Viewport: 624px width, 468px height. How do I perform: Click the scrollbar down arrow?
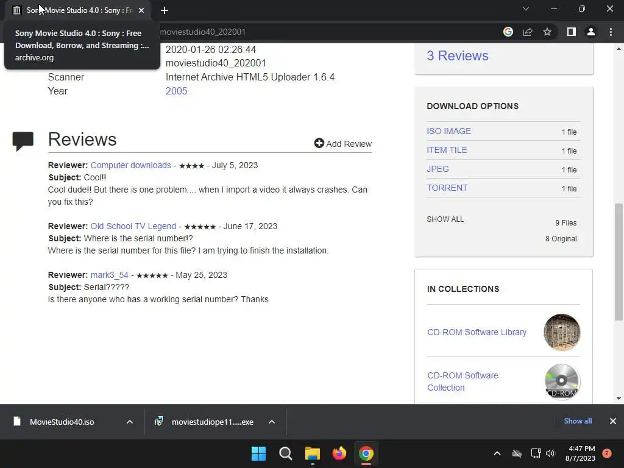619,399
